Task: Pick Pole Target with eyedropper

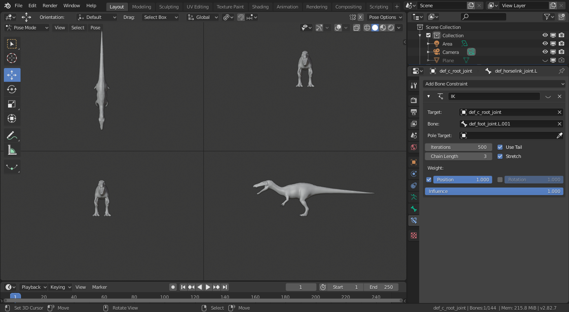Action: (x=559, y=135)
